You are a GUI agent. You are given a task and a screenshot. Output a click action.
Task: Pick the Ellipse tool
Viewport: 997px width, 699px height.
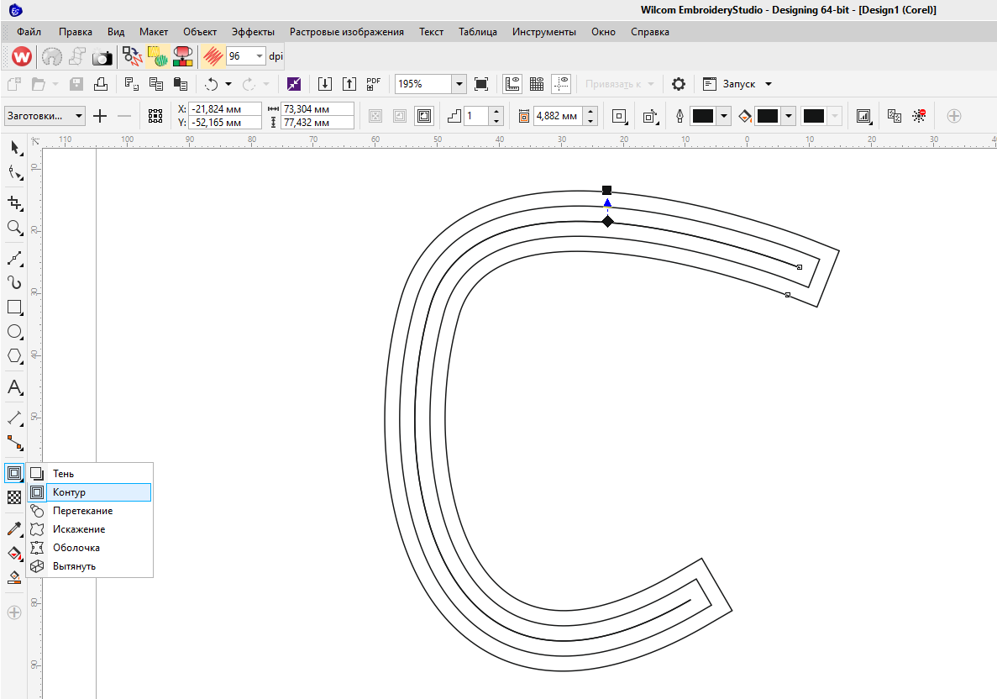[14, 331]
